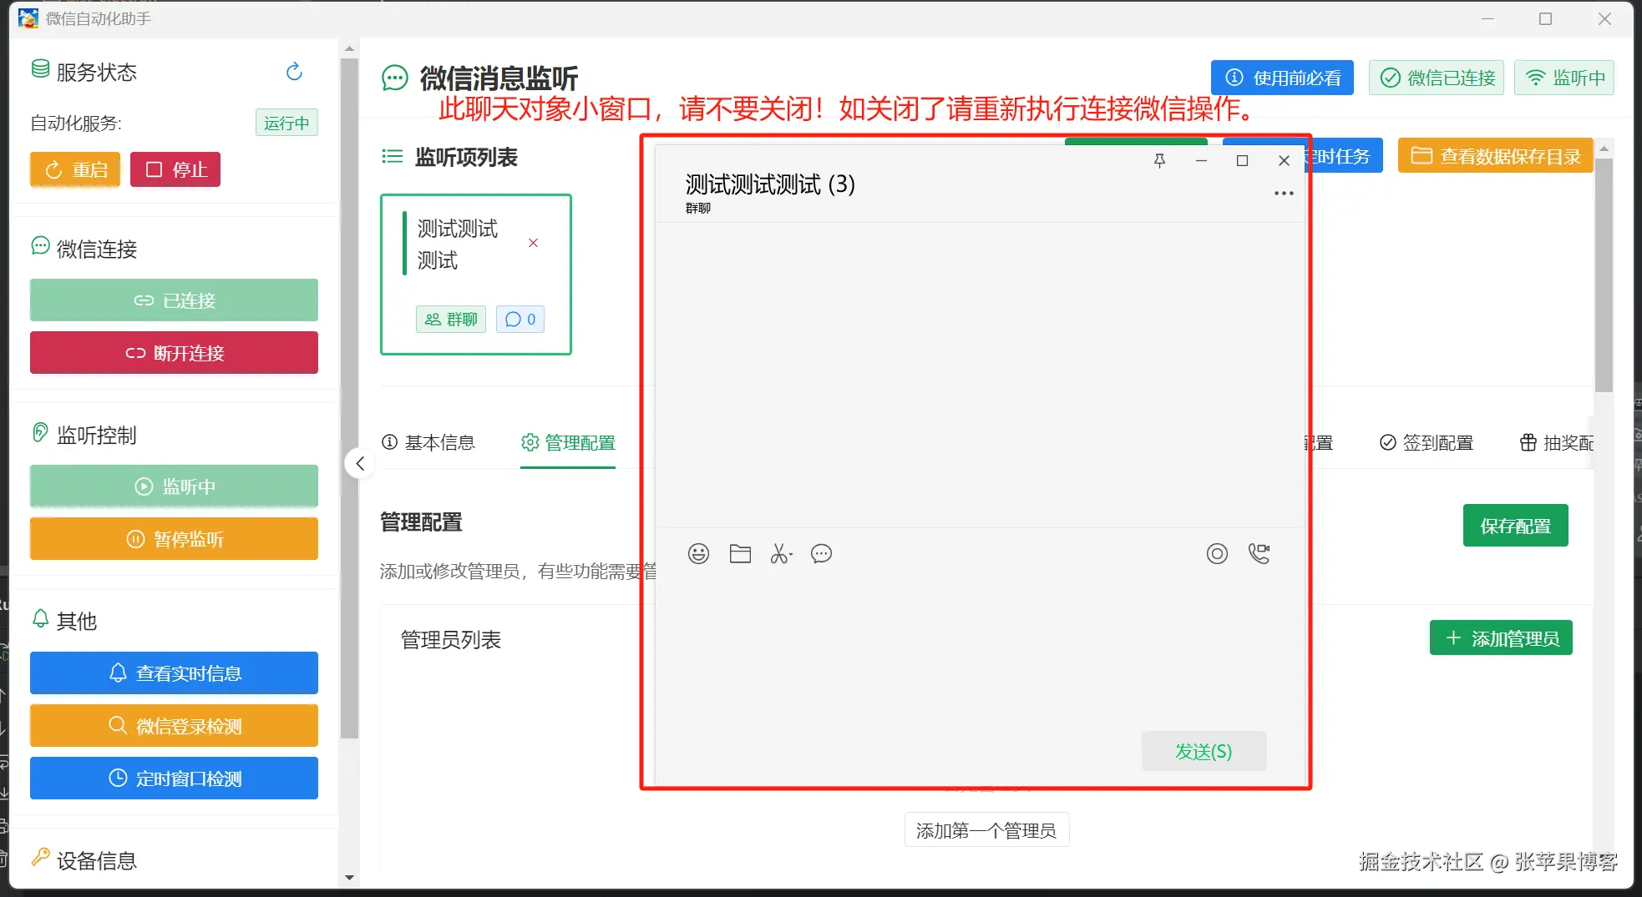
Task: Disconnect WeChat via 断开连接
Action: tap(174, 353)
